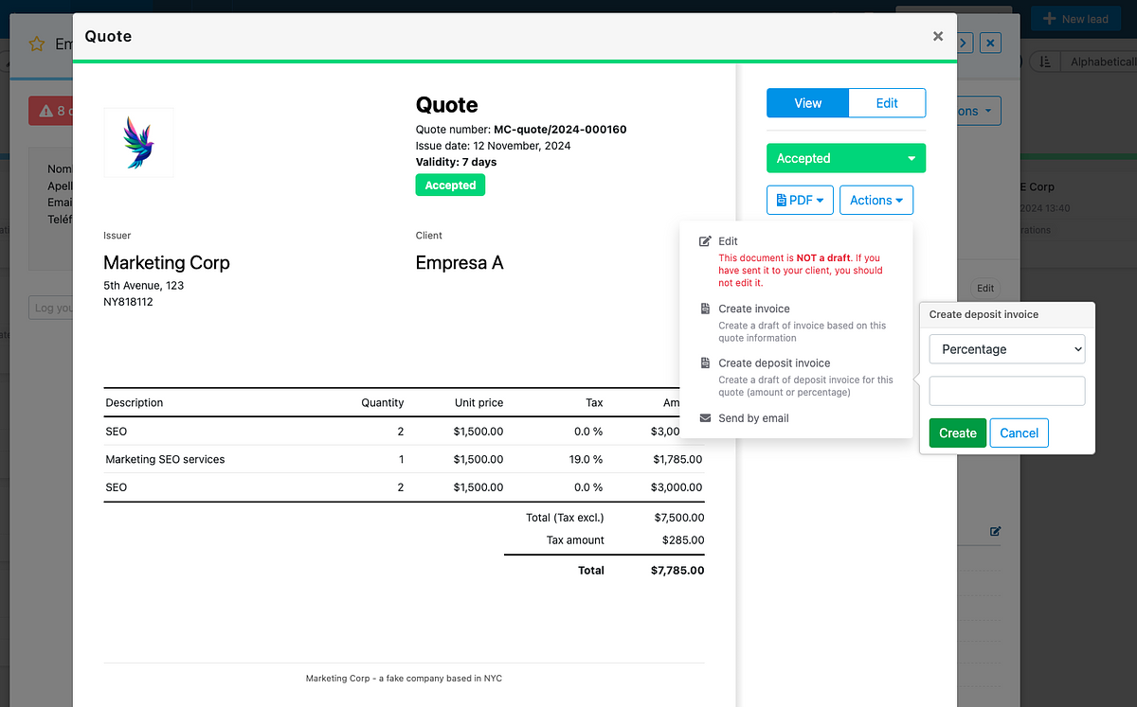Select Create invoice from the Actions menu
This screenshot has height=707, width=1137.
pyautogui.click(x=753, y=308)
